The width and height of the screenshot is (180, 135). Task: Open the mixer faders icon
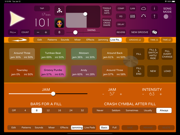tap(133, 16)
